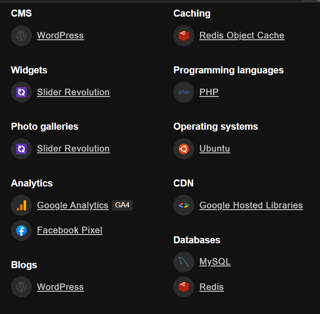Follow the Ubuntu link
The width and height of the screenshot is (320, 314).
[214, 149]
